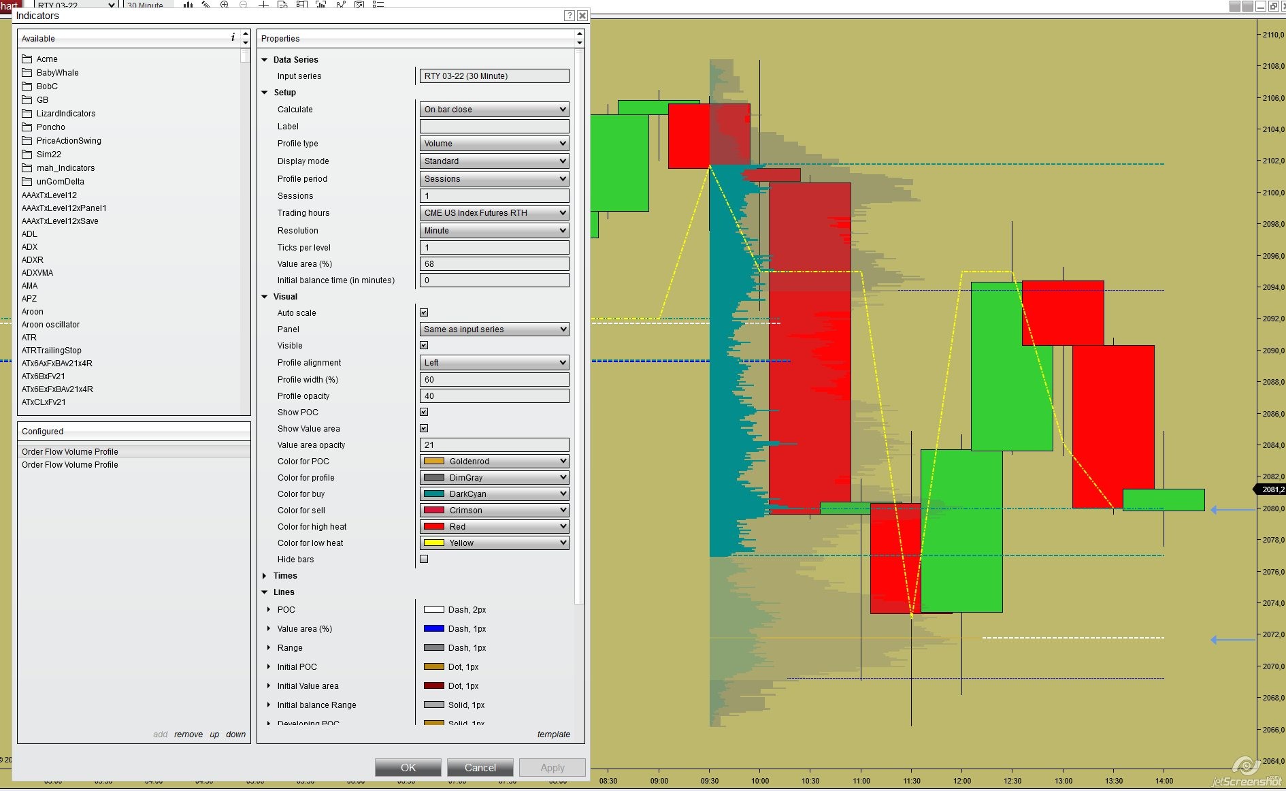Click the mah_Indicators folder icon
The image size is (1286, 791).
[27, 167]
